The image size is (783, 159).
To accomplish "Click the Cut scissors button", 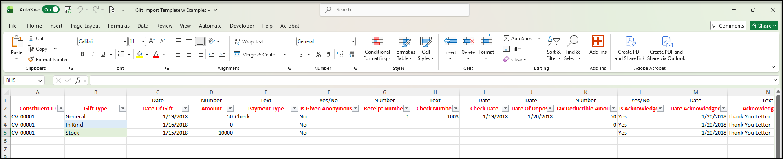I will 36,39.
